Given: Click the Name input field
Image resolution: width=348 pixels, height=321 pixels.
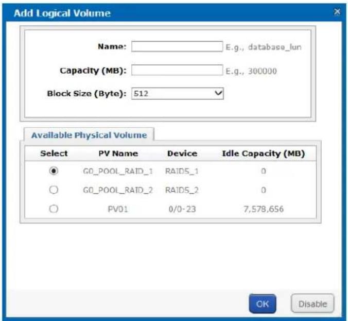Looking at the screenshot, I should click(177, 46).
